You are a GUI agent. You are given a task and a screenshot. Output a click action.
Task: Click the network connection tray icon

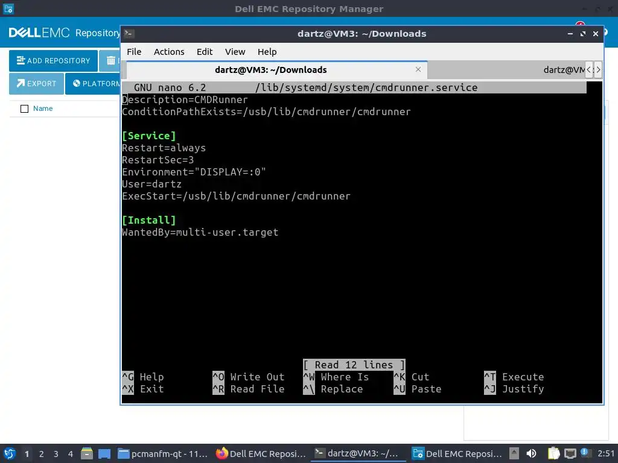click(x=570, y=453)
